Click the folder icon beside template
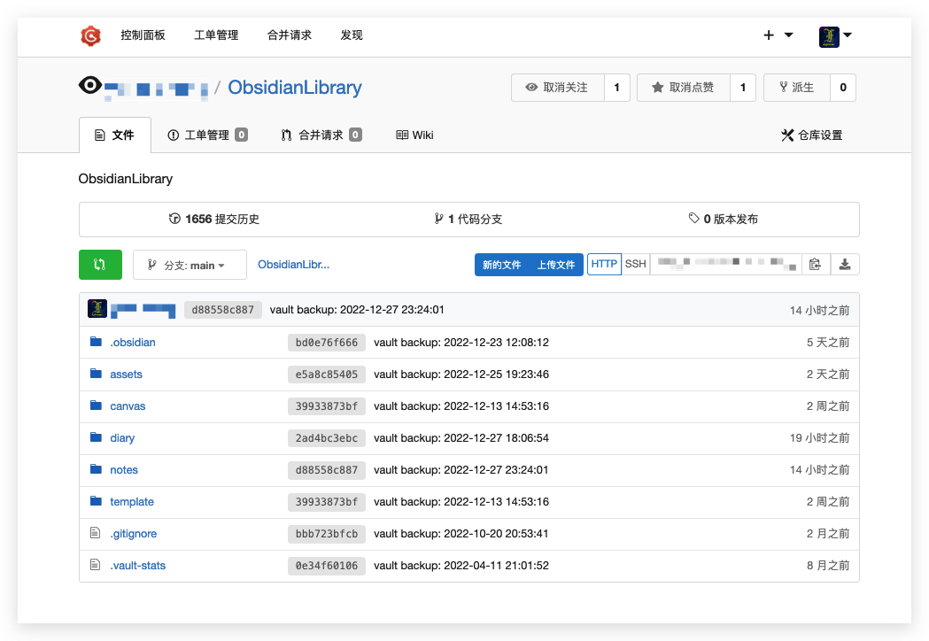The width and height of the screenshot is (929, 641). [x=96, y=501]
